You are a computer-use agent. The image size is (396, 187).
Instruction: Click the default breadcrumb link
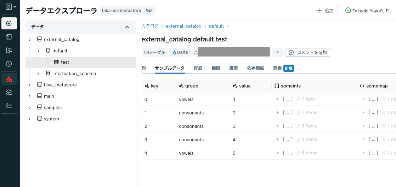pyautogui.click(x=216, y=26)
